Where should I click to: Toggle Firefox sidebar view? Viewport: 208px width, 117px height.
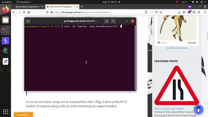[194, 12]
